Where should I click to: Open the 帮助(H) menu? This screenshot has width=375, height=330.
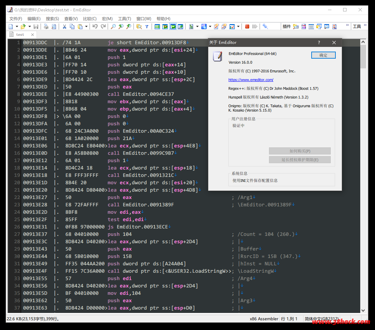point(163,19)
